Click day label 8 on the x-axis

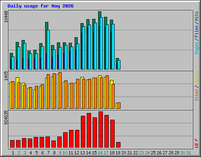(x=54, y=153)
